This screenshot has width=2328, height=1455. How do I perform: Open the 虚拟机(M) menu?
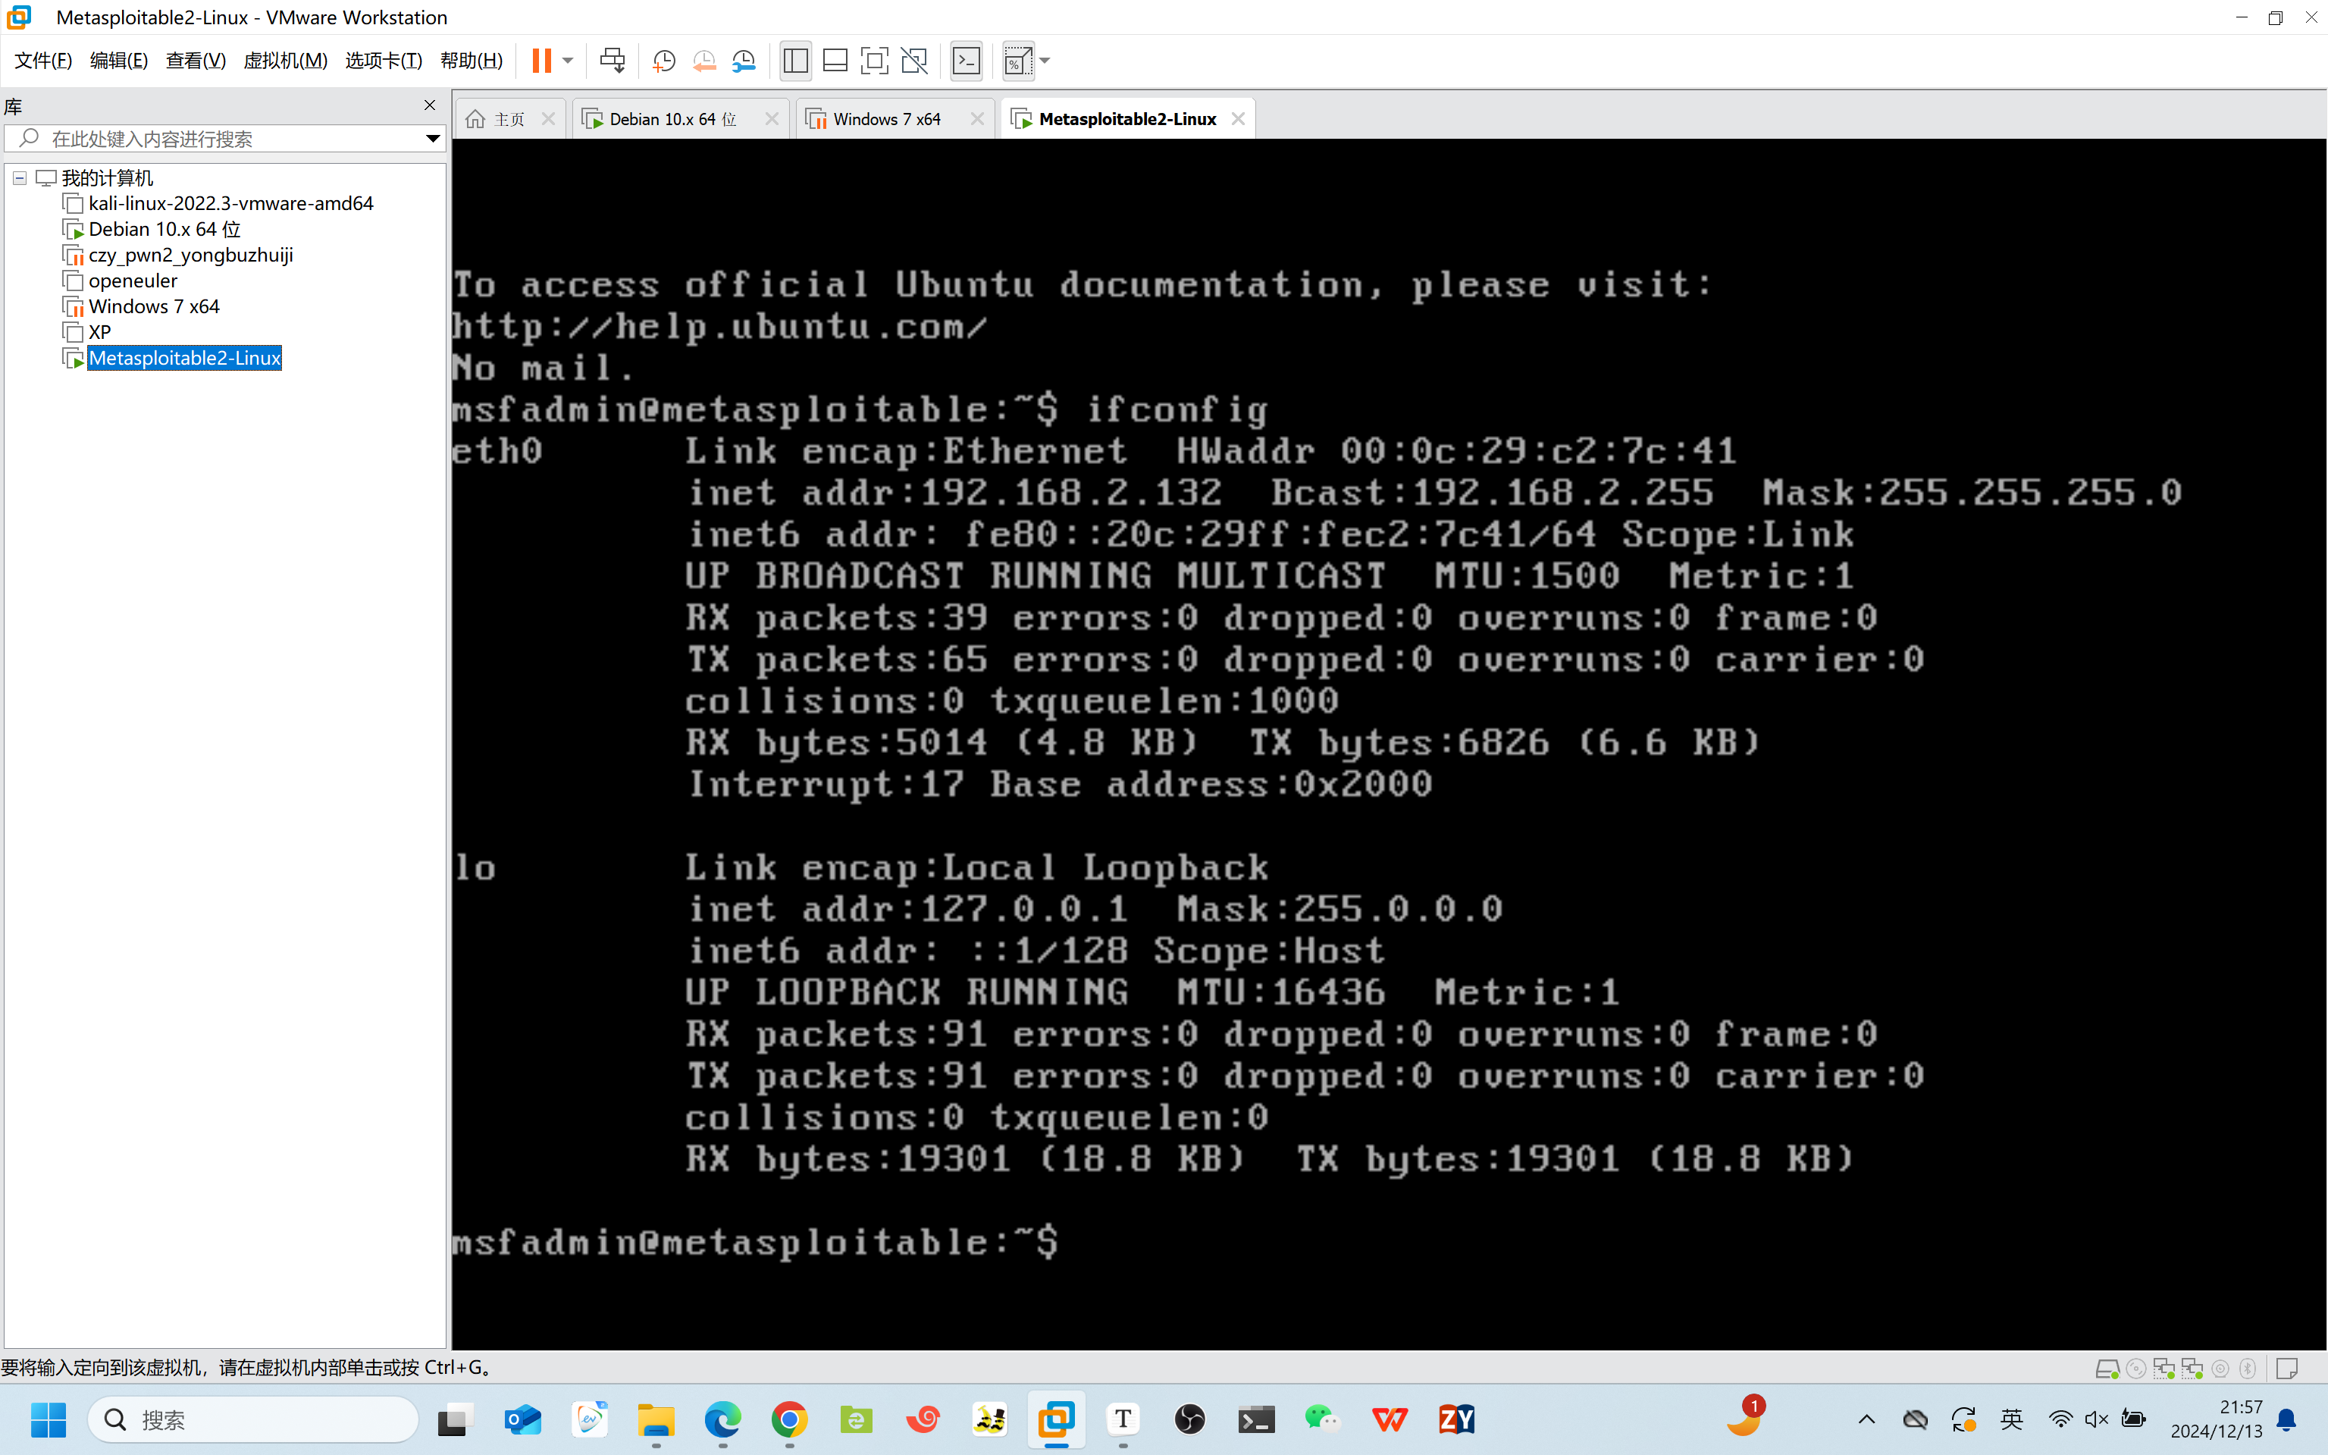(285, 61)
